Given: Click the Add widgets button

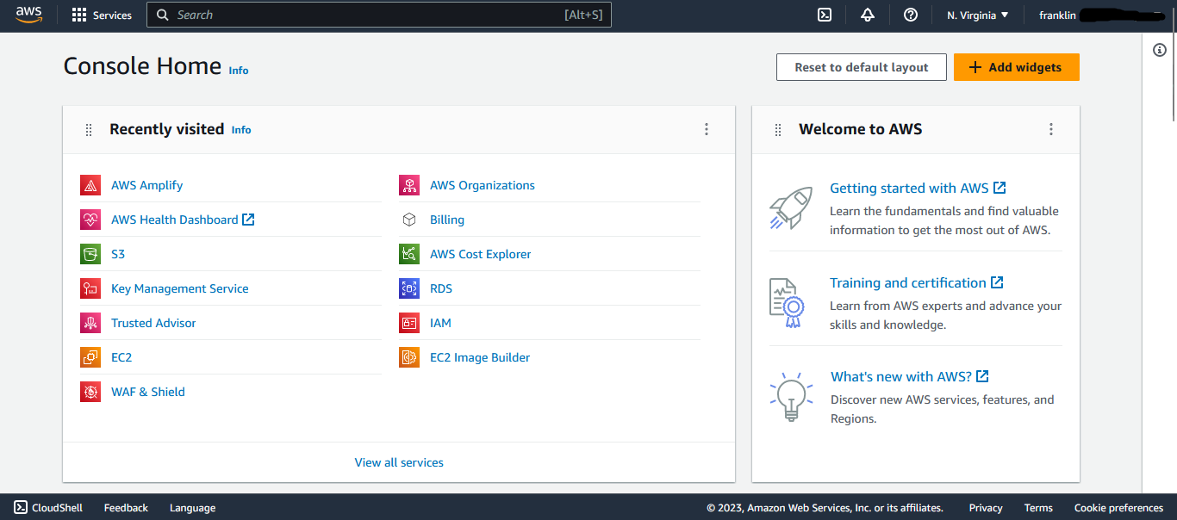Looking at the screenshot, I should pyautogui.click(x=1016, y=67).
